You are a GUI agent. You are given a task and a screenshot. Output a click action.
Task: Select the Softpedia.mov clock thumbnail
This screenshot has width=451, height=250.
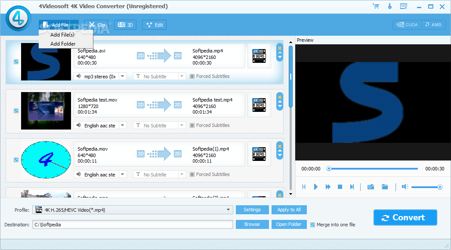[46, 160]
